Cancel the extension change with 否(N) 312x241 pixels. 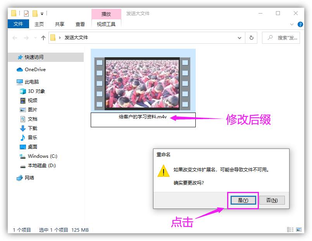272,200
